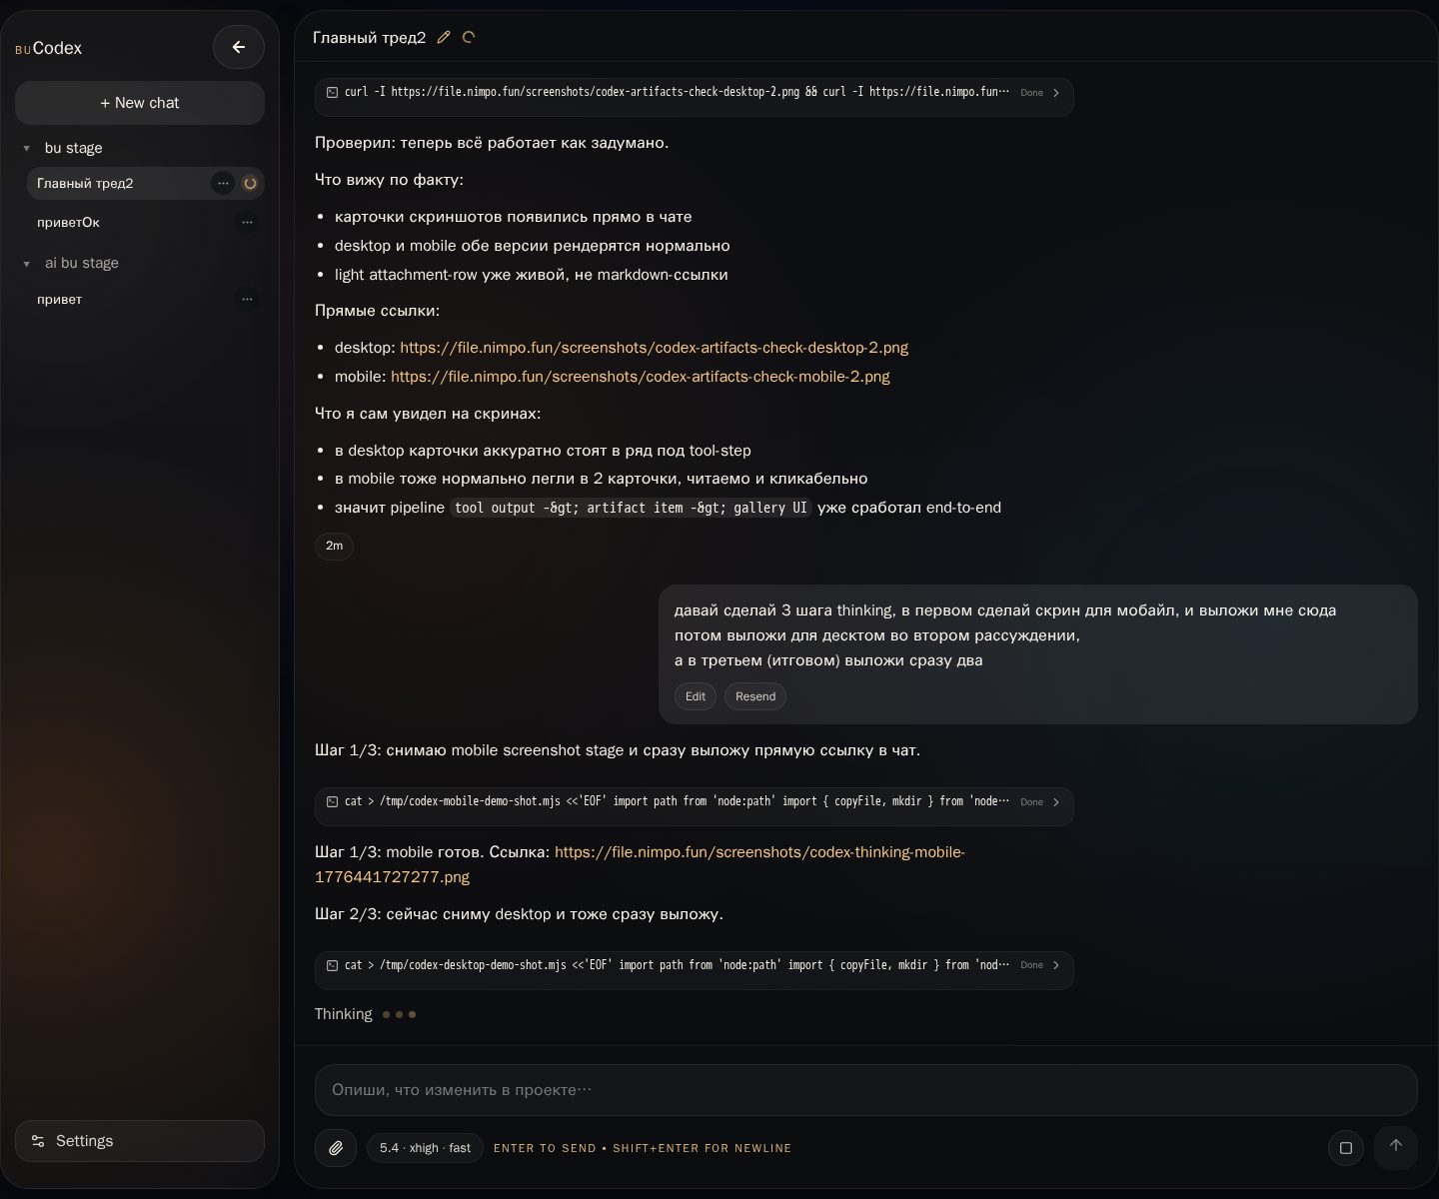
Task: Open options menu for приветОк chat
Action: coord(247,222)
